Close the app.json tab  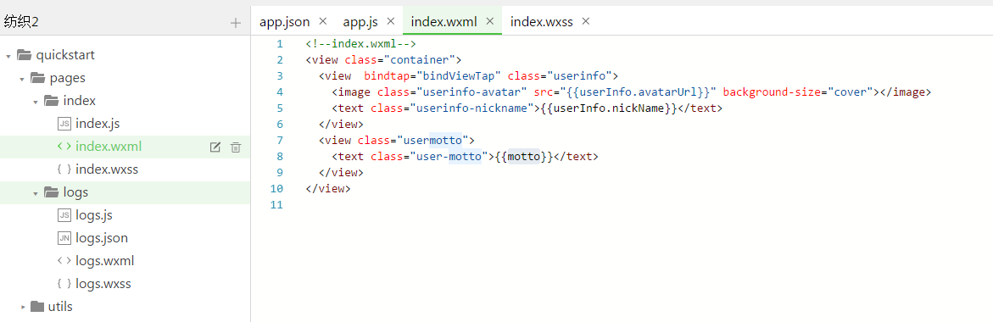(x=323, y=21)
